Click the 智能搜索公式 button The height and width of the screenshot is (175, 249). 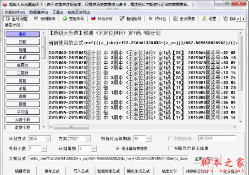[x=109, y=171]
